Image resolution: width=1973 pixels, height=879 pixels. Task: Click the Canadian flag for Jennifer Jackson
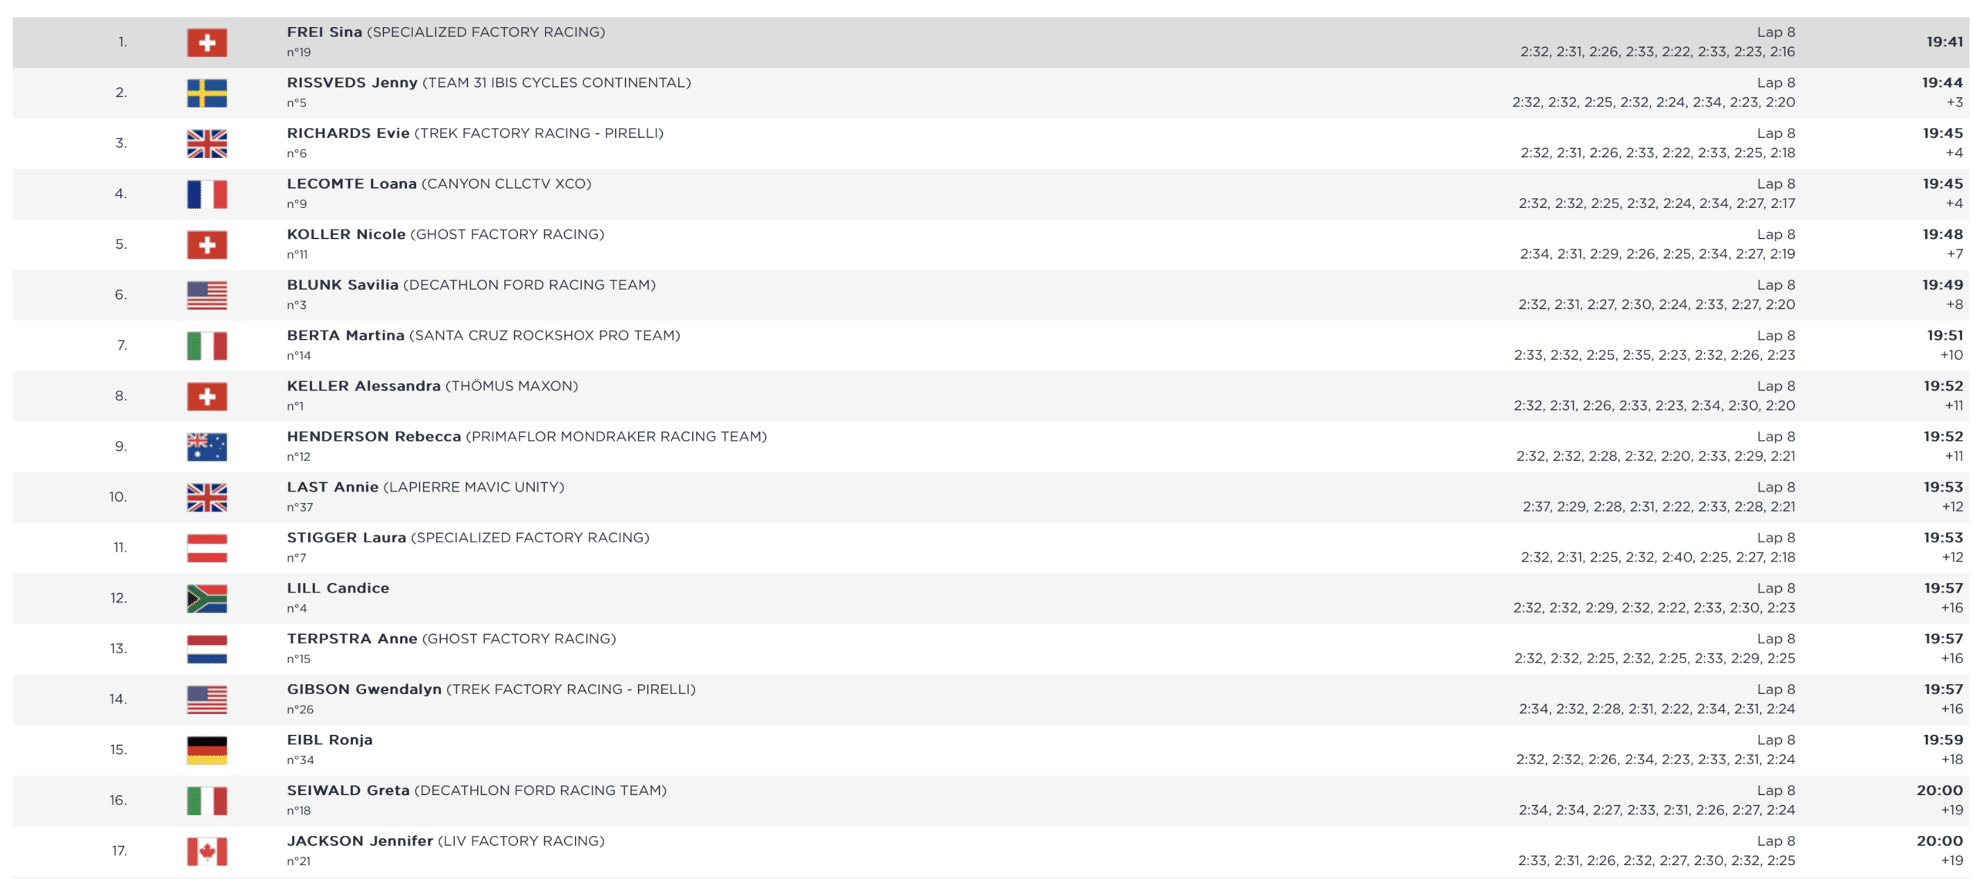pyautogui.click(x=207, y=851)
